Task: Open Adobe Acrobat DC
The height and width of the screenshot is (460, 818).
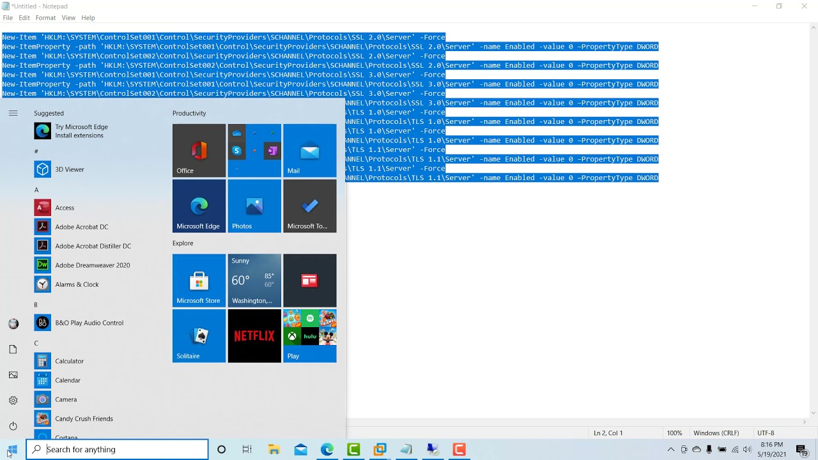Action: (96, 227)
